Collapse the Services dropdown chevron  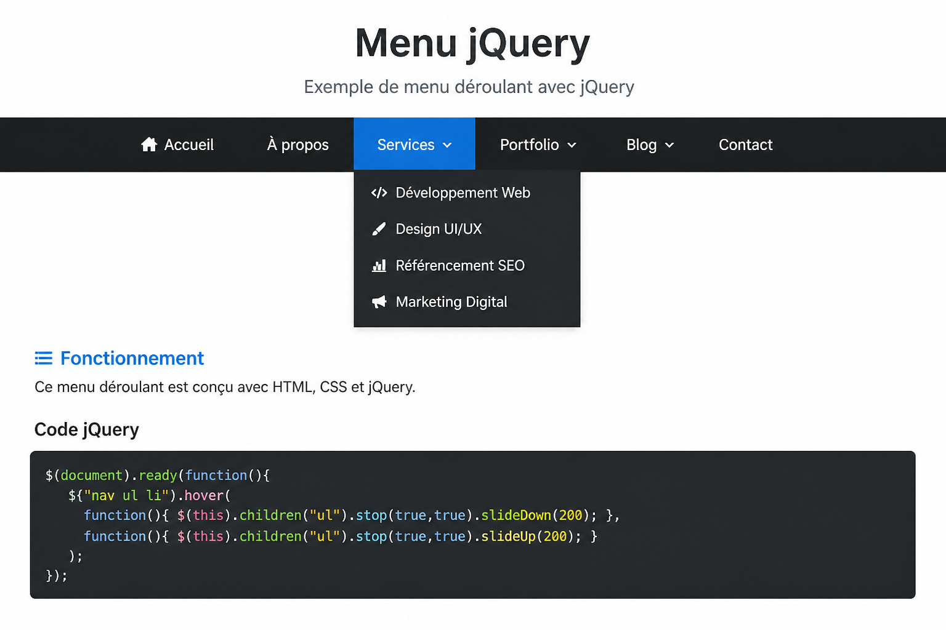click(x=447, y=145)
